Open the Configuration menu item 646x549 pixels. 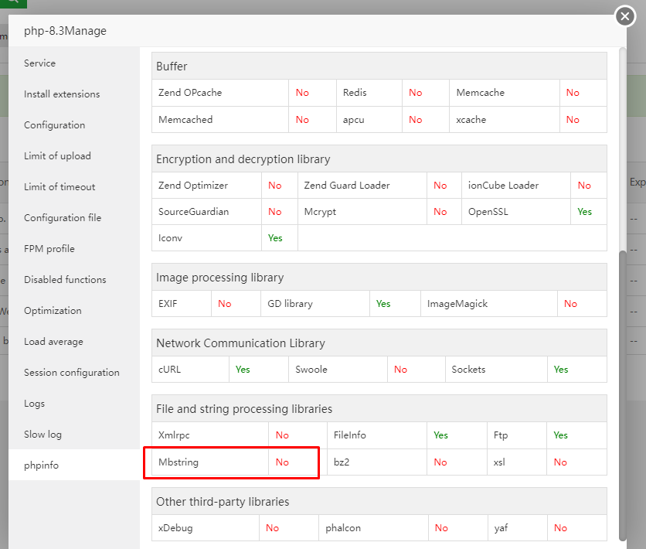54,125
